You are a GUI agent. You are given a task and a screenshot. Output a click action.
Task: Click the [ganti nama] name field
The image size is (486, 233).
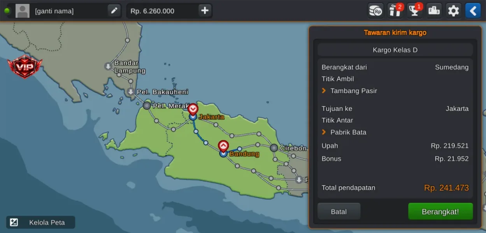tap(54, 11)
